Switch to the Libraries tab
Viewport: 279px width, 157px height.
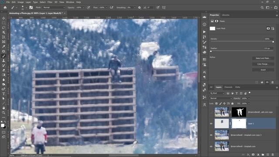tap(225, 15)
